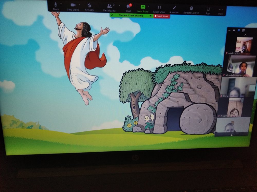This screenshot has width=257, height=192.
Task: Open the Annotate pencil tool
Action: (x=174, y=10)
